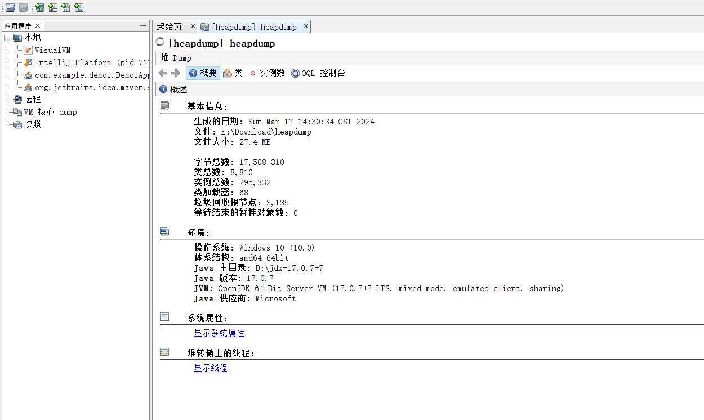Click the forward arrow in heap dump toolbar
The image size is (704, 420).
(x=176, y=73)
